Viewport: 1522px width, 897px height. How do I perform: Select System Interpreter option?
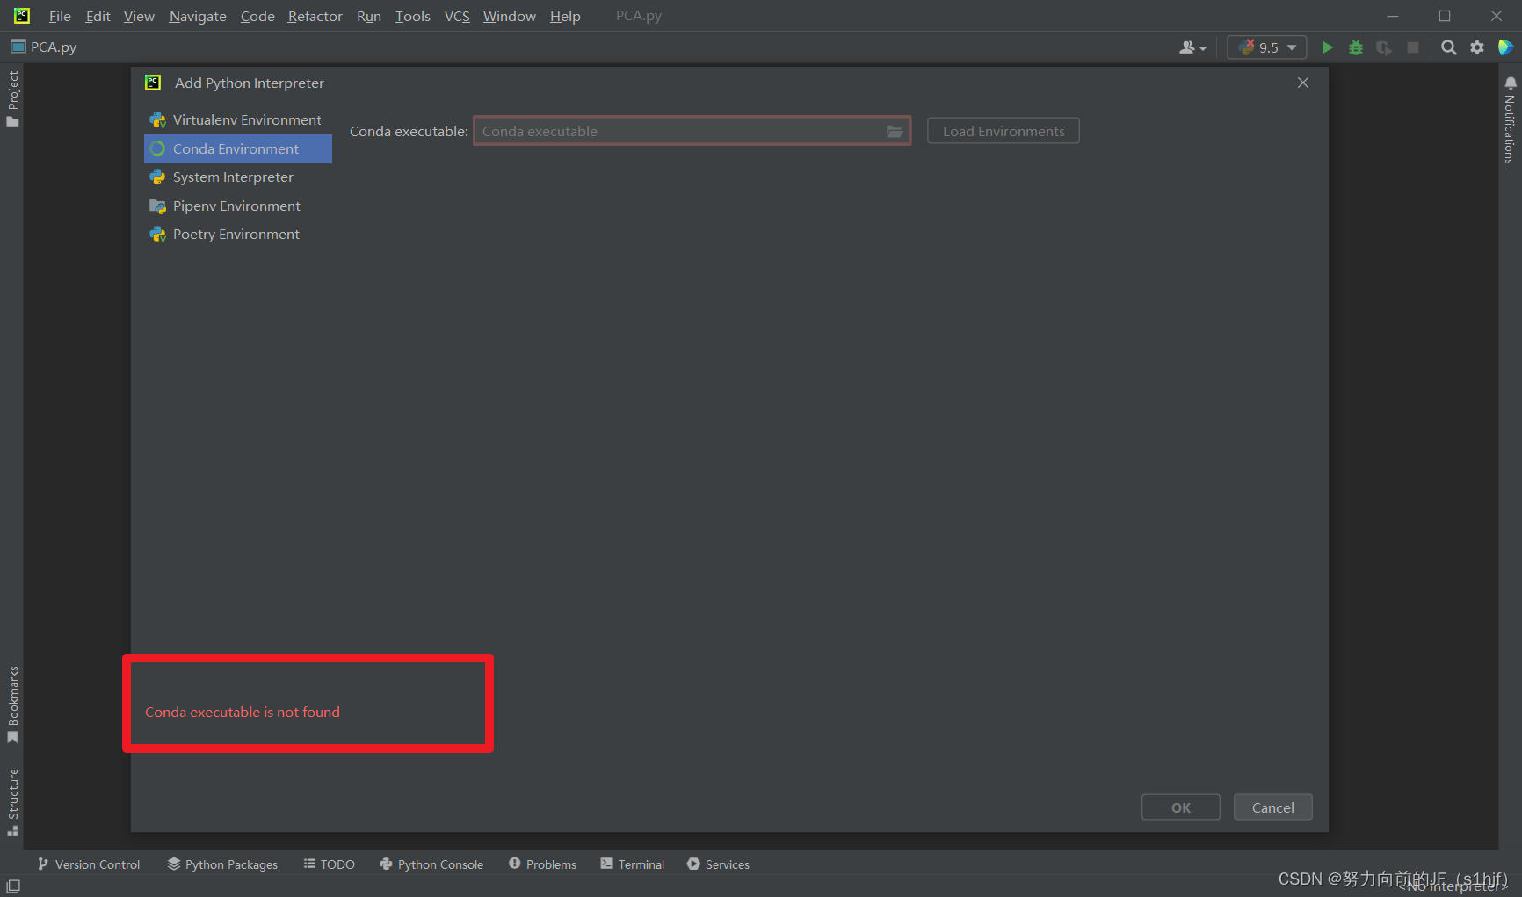233,177
